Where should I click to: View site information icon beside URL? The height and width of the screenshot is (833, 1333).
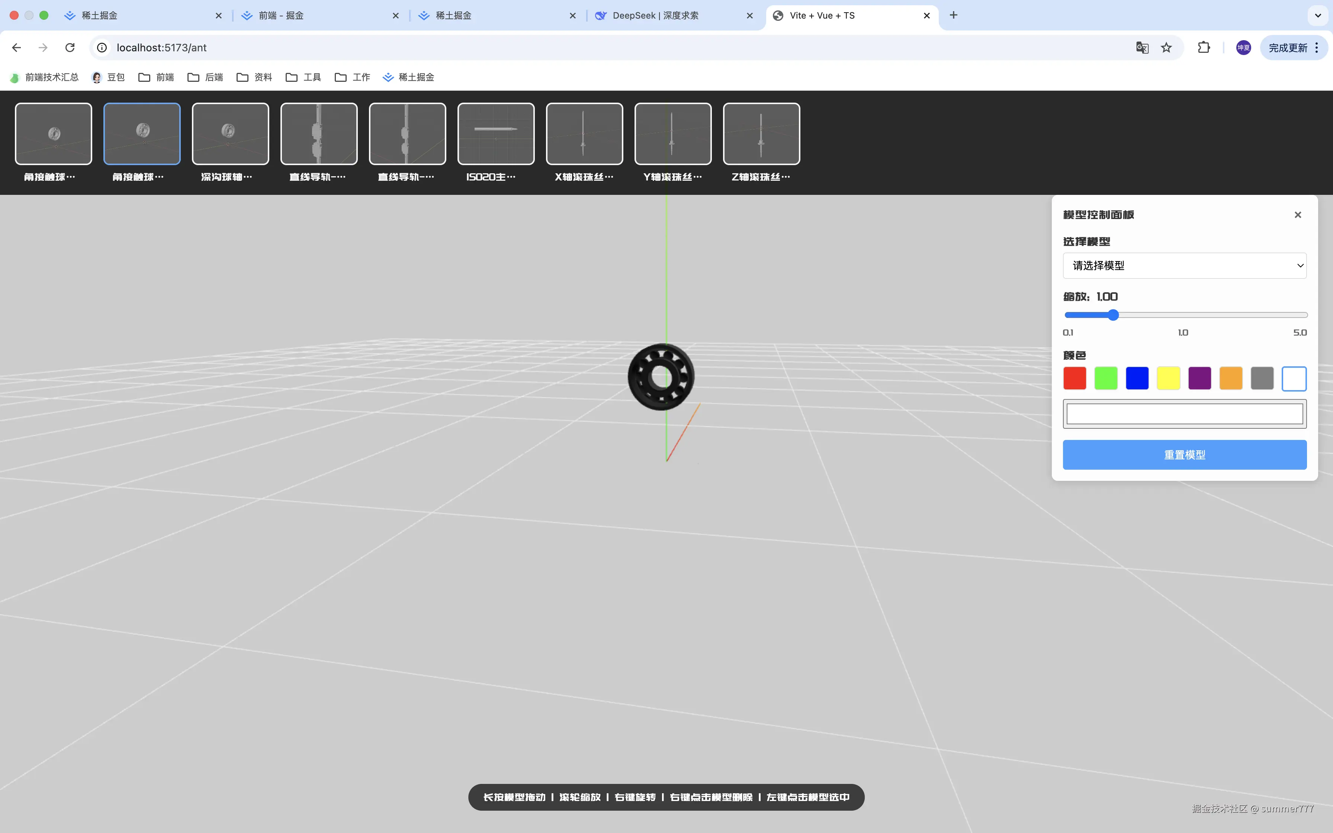tap(102, 48)
